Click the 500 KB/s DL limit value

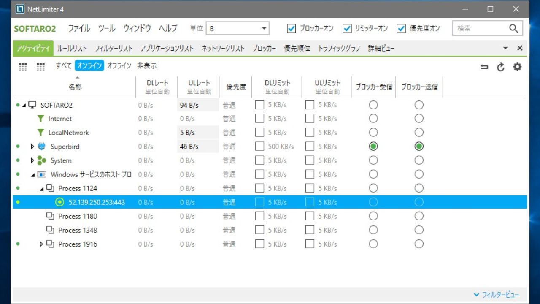[281, 147]
